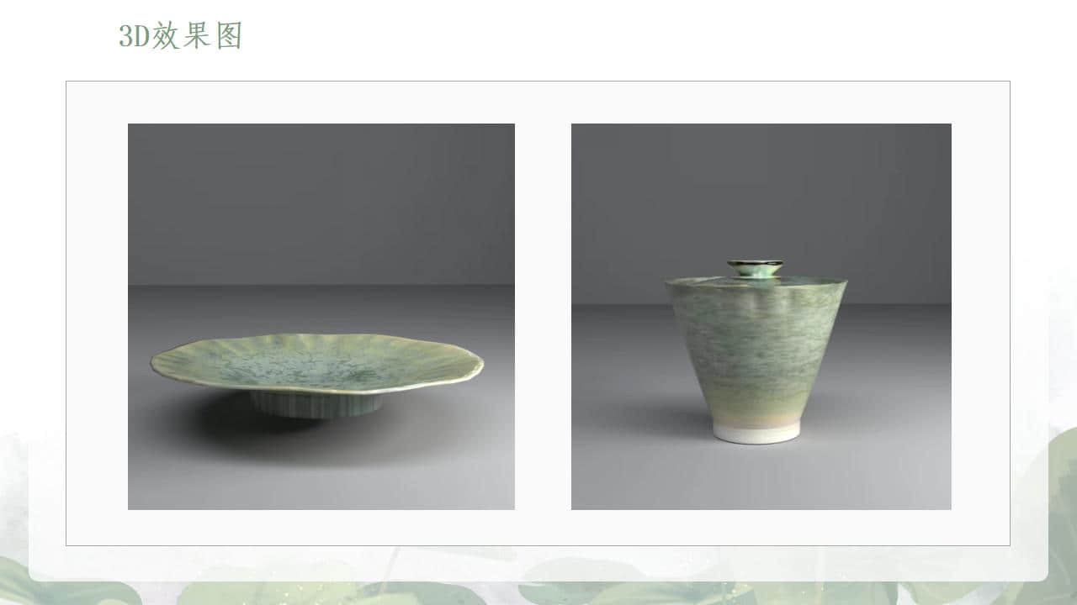Click the 3D效果图 slide title
The image size is (1077, 605).
click(181, 36)
